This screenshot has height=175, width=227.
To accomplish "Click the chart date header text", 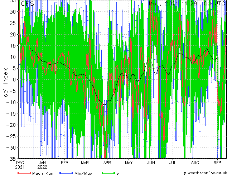I will [187, 3].
